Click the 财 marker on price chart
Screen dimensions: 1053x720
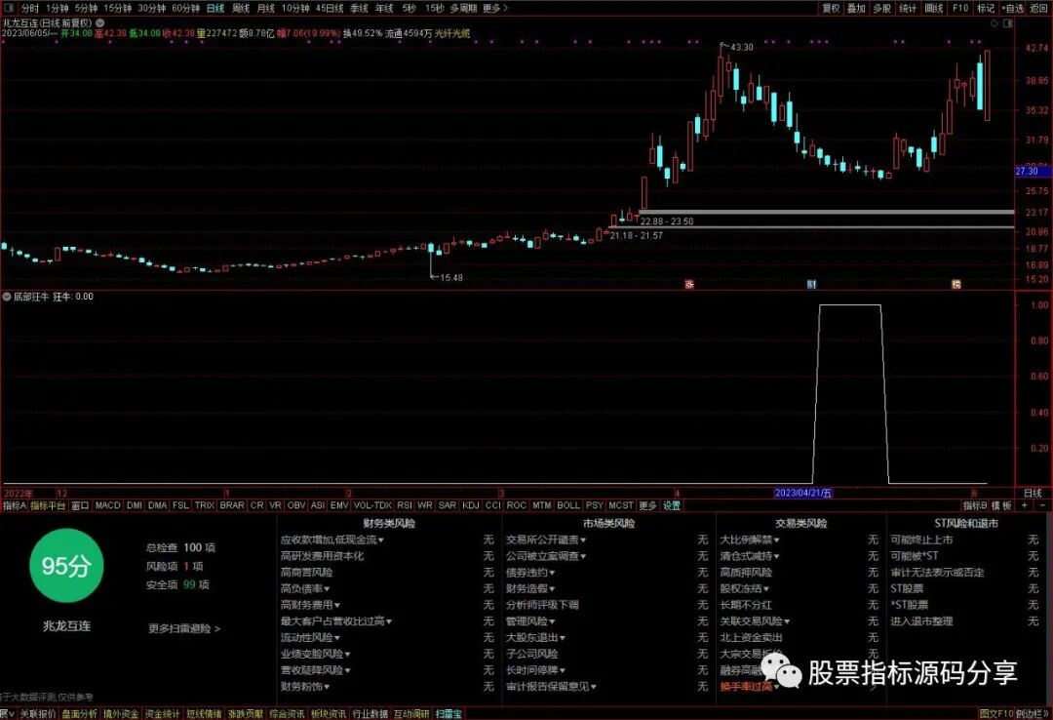pos(811,284)
